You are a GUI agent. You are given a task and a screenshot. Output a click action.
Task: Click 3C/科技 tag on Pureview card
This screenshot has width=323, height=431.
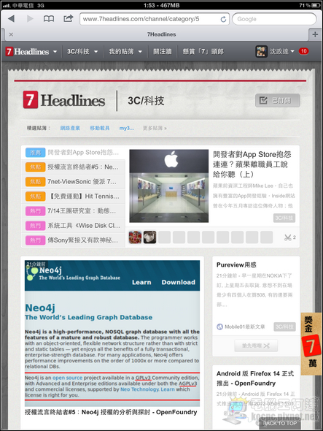pos(284,327)
